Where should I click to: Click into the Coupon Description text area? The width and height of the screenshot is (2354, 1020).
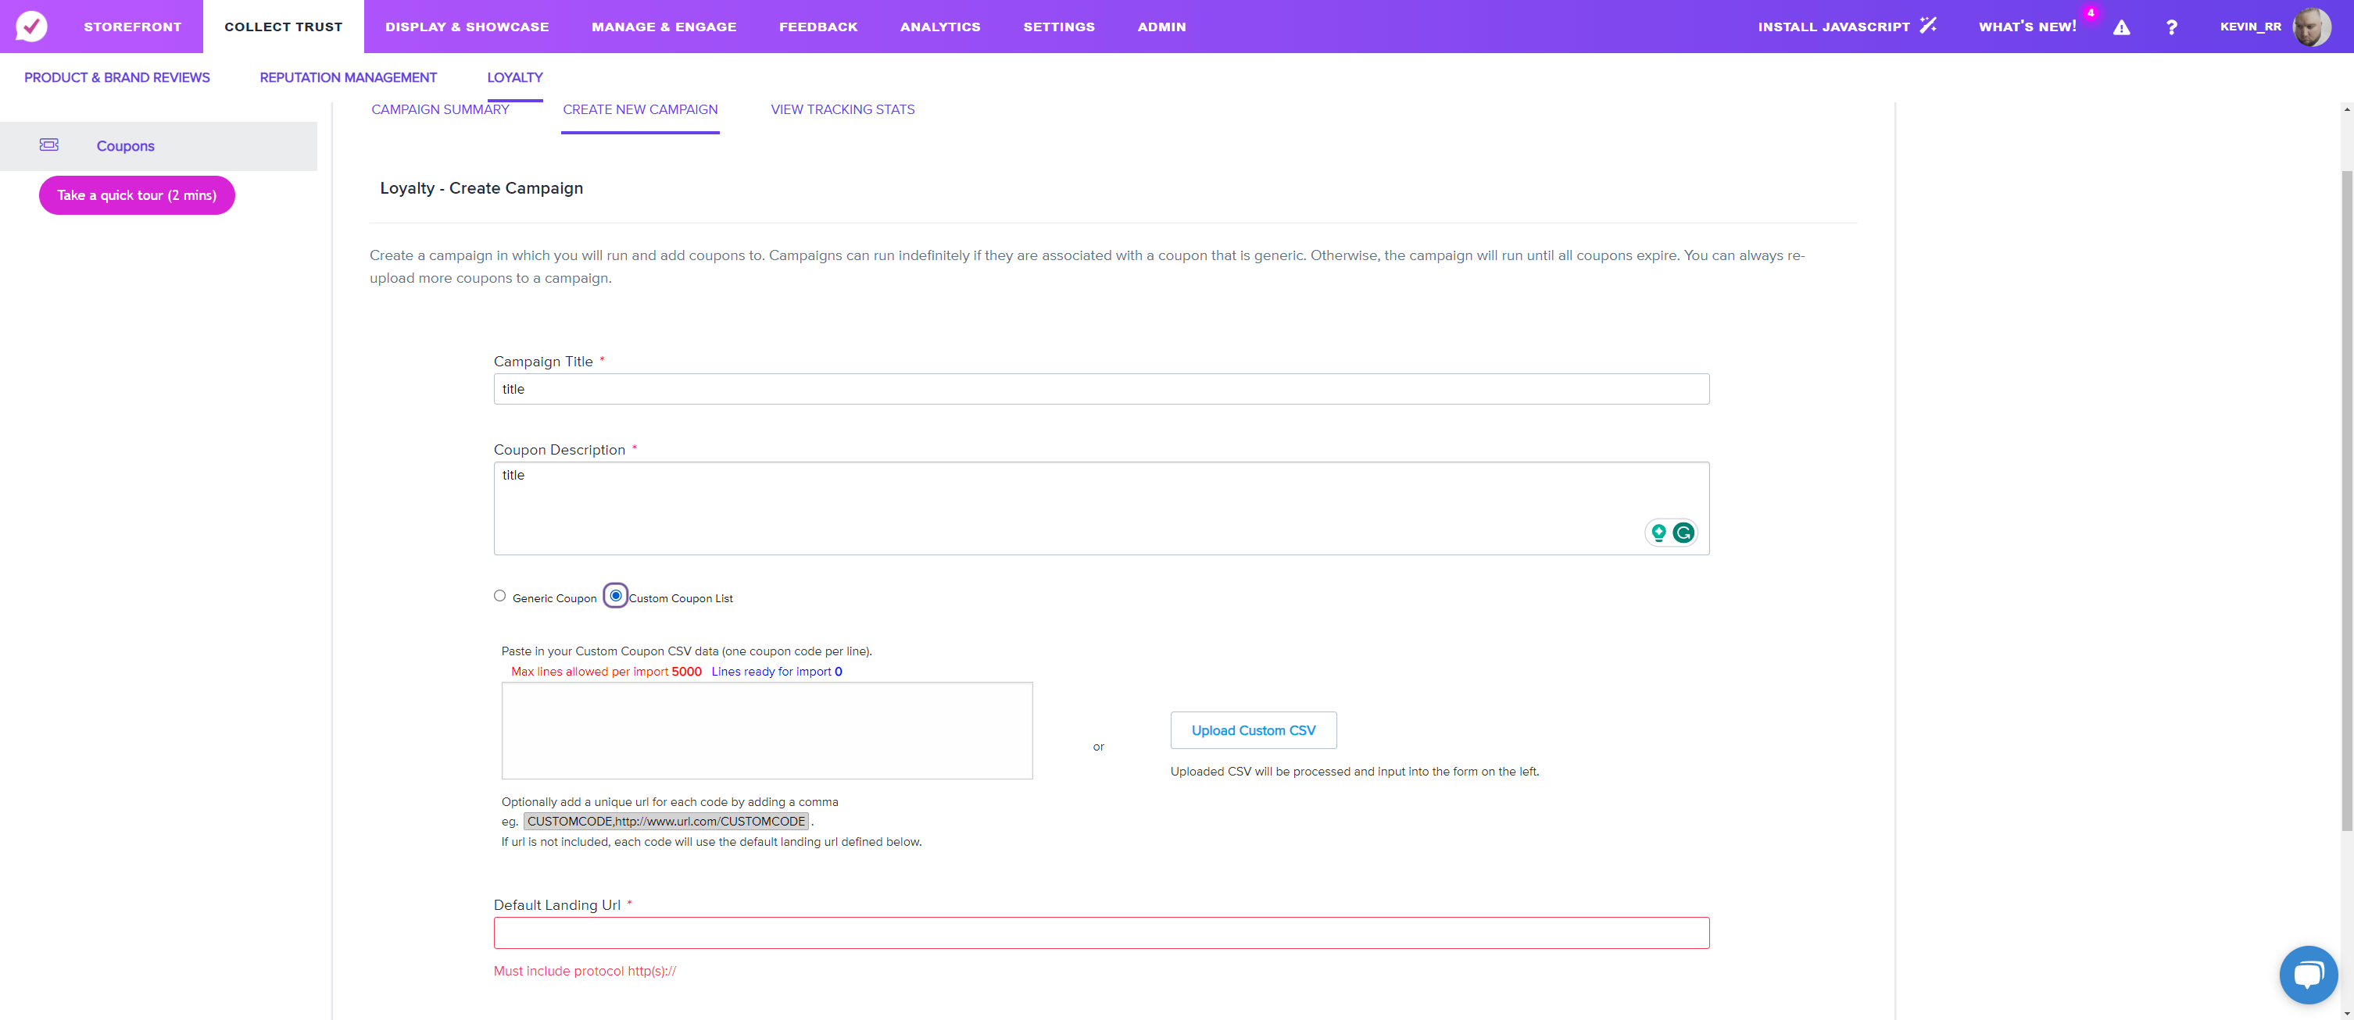coord(1101,508)
